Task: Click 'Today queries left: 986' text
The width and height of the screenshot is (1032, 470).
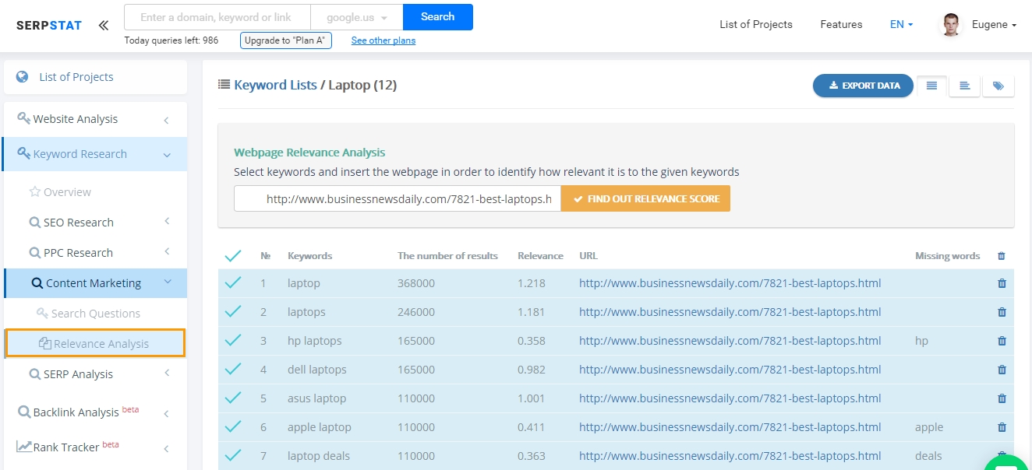Action: tap(171, 40)
